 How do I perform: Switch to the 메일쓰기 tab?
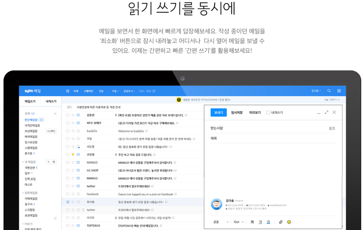(x=30, y=101)
